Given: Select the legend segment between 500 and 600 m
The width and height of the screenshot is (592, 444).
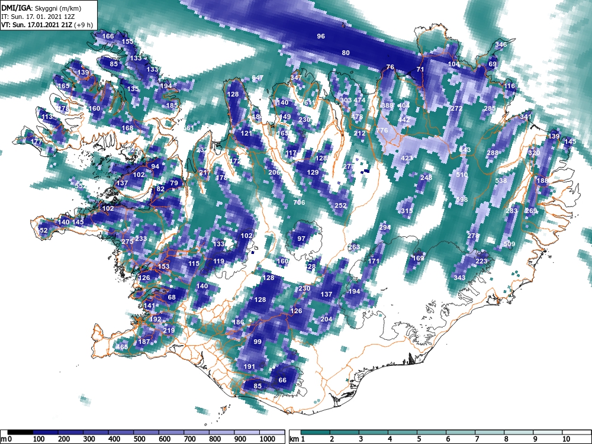Looking at the screenshot, I should (146, 433).
